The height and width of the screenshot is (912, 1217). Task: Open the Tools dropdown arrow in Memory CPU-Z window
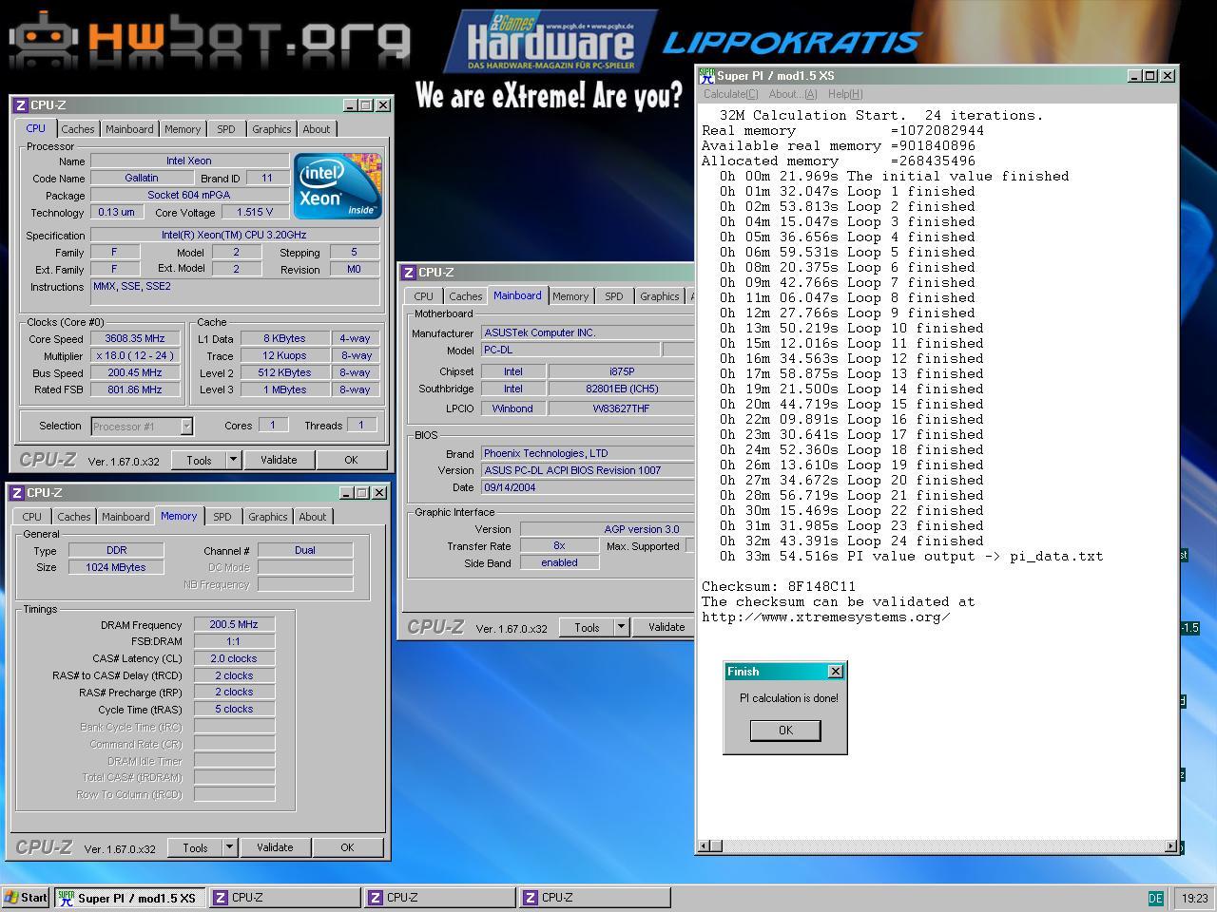[229, 847]
